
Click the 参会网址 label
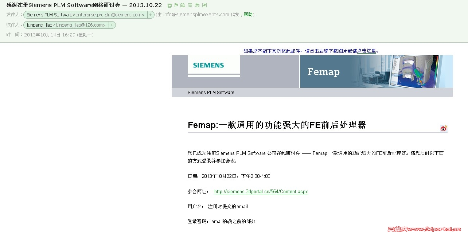(x=198, y=192)
